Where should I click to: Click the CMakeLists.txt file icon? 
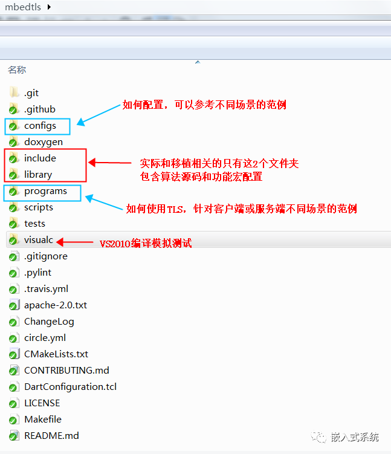(14, 354)
